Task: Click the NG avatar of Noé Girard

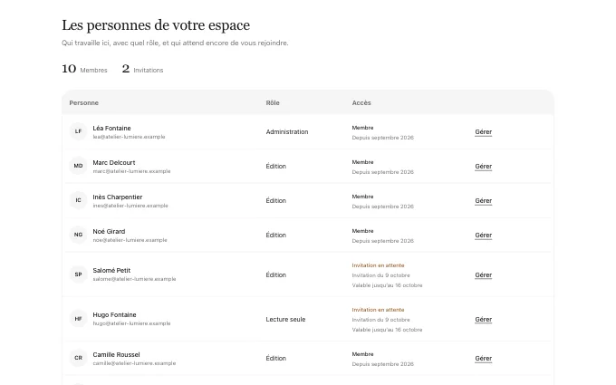Action: pyautogui.click(x=78, y=235)
